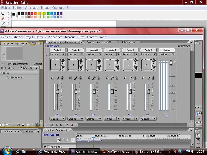Image resolution: width=207 pixels, height=155 pixels.
Task: Open Audio 3 Lecture automation dropdown
Action: pyautogui.click(x=94, y=54)
